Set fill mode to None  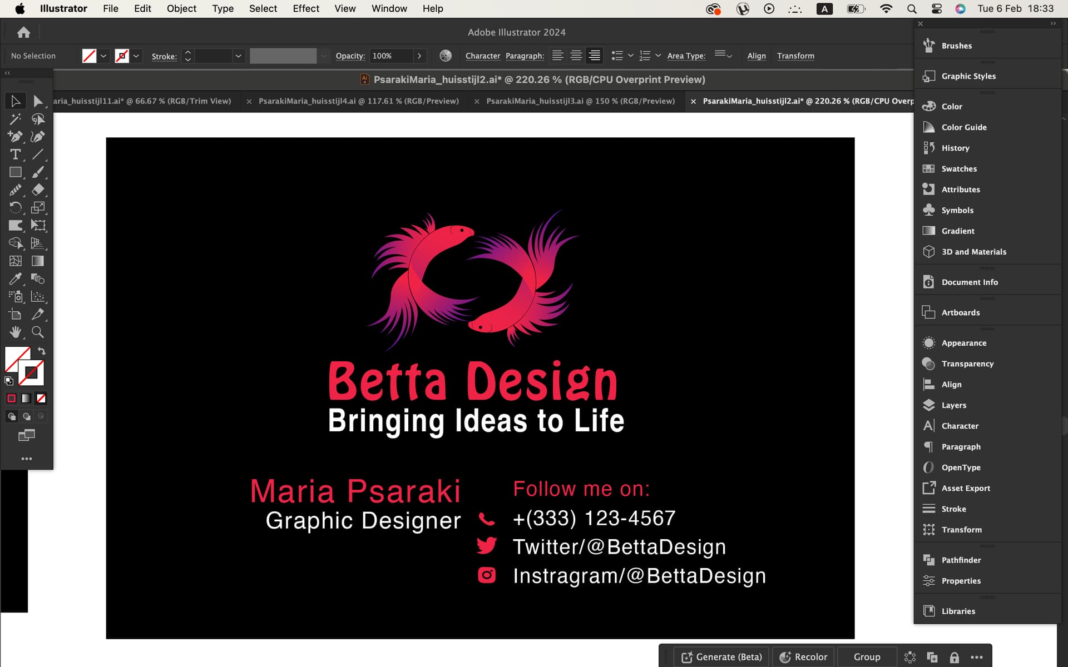click(x=41, y=398)
